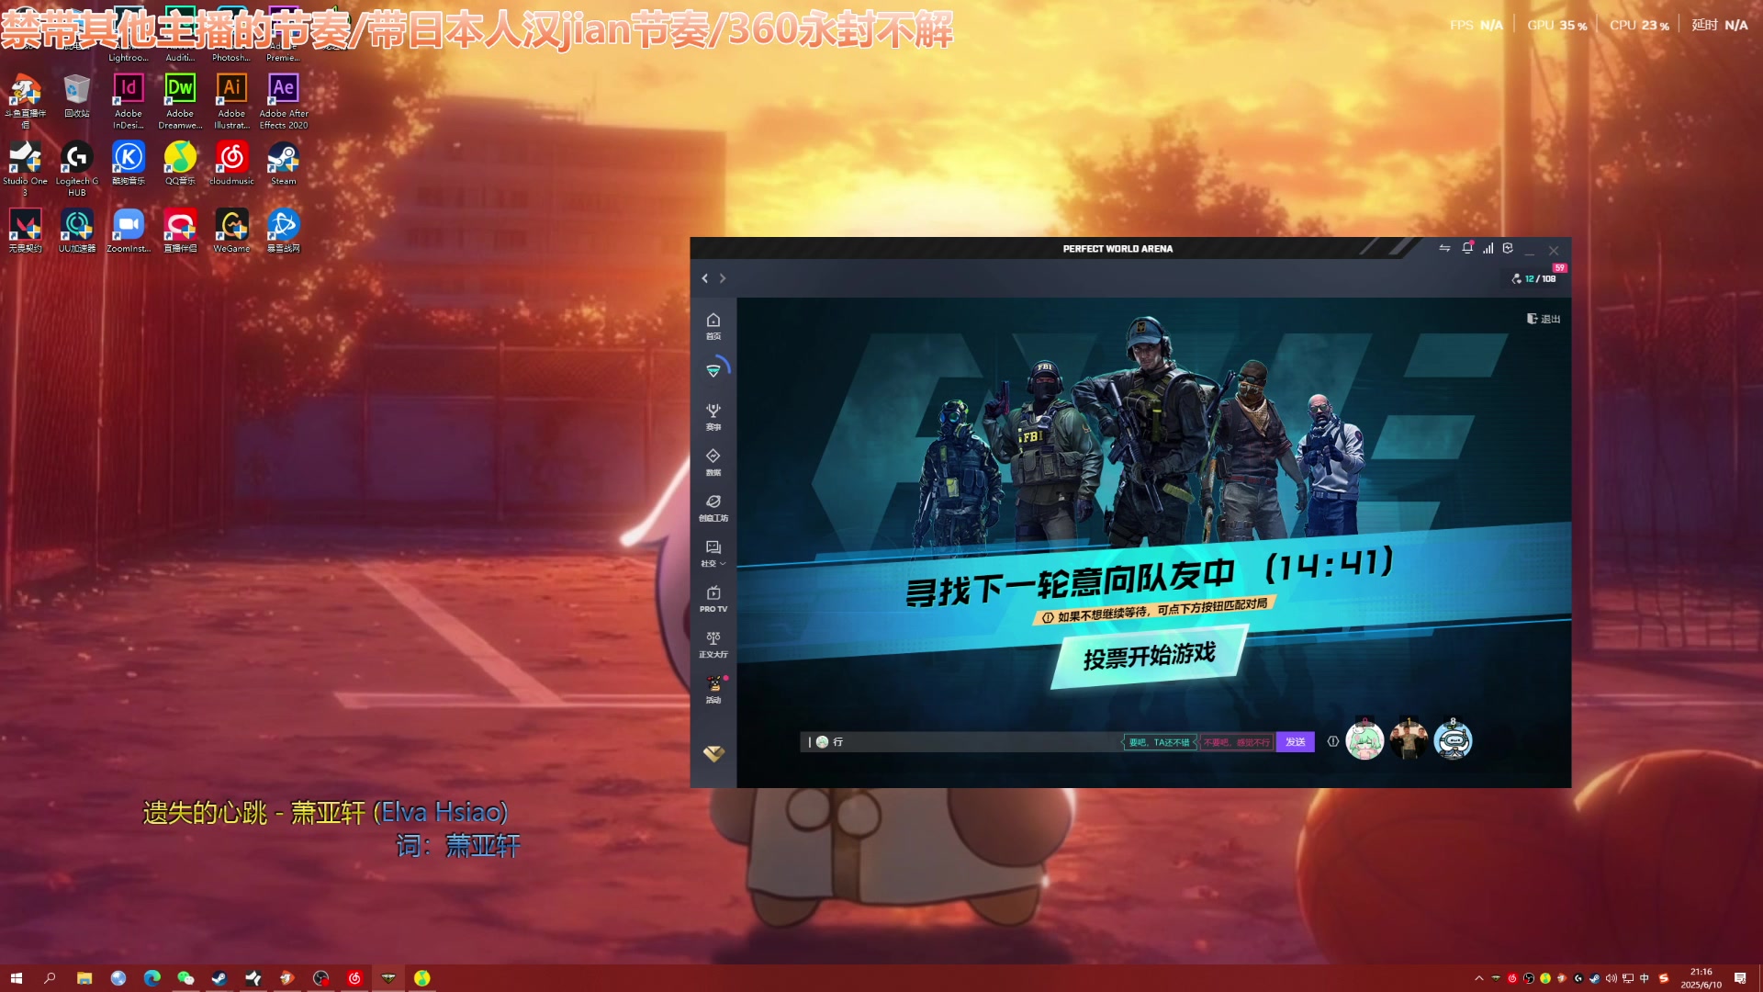Screen dimensions: 1763x992
Task: Select the quick reply 要吧, TA还不错
Action: [1159, 742]
